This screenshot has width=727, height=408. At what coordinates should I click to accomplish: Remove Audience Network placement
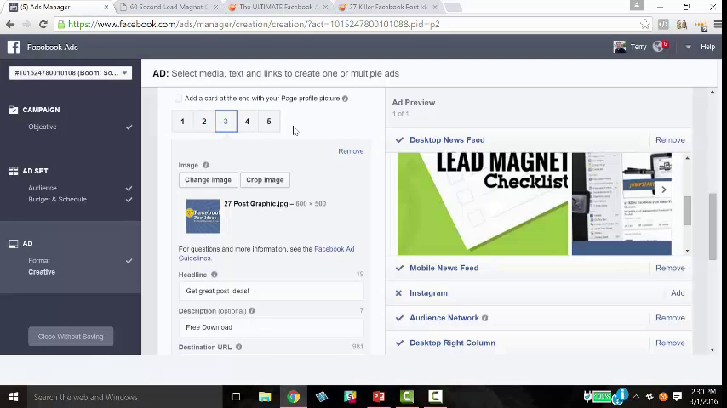click(670, 318)
